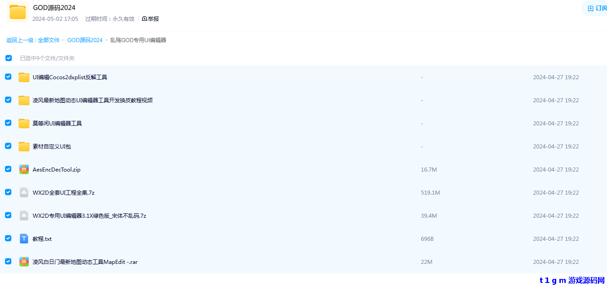Click the 订阅 subscribe button
This screenshot has height=287, width=607.
[x=597, y=9]
